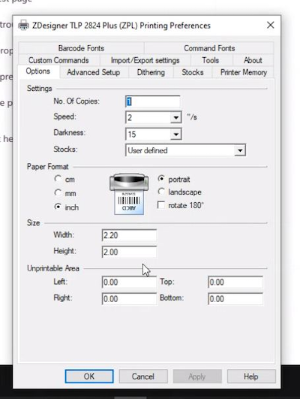
Task: Click the Left unprintable area field
Action: pos(129,283)
